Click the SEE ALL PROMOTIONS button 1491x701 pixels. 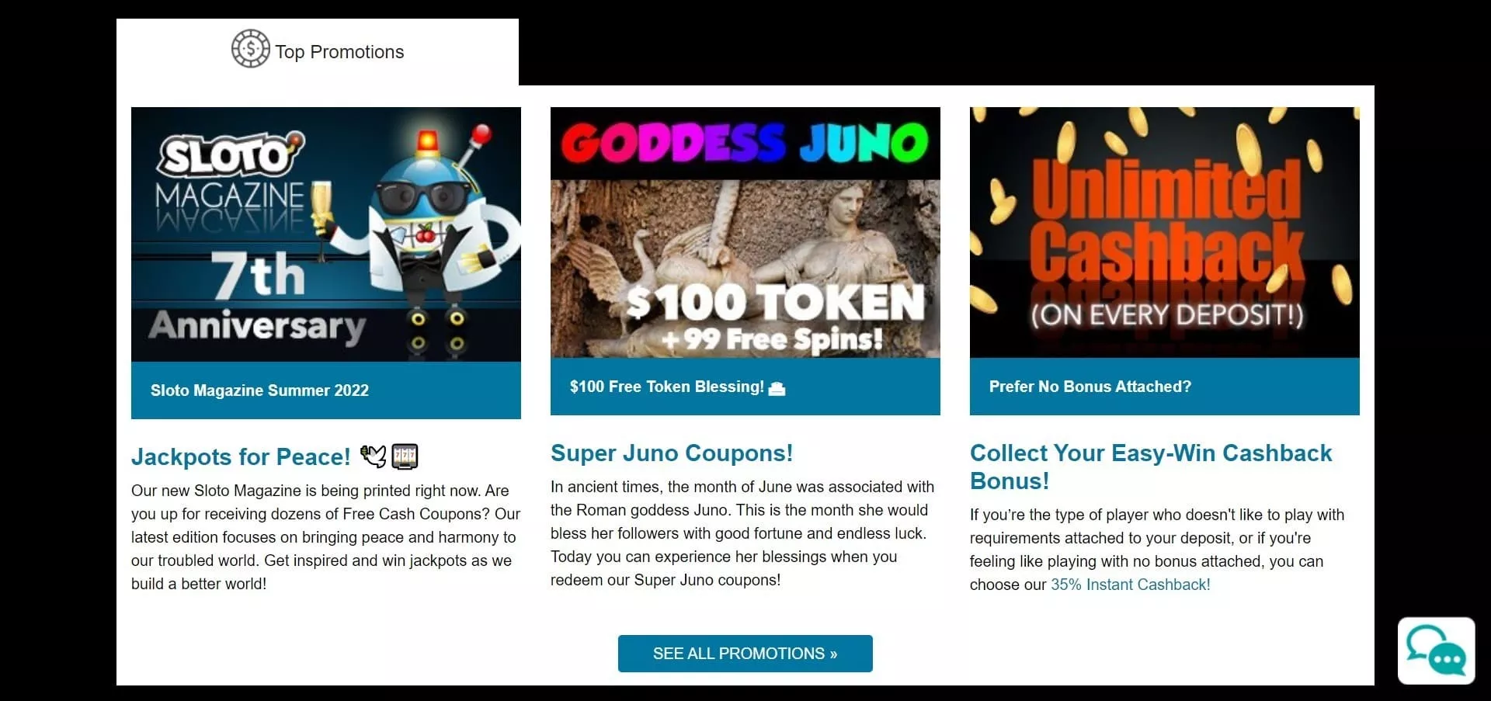[745, 654]
